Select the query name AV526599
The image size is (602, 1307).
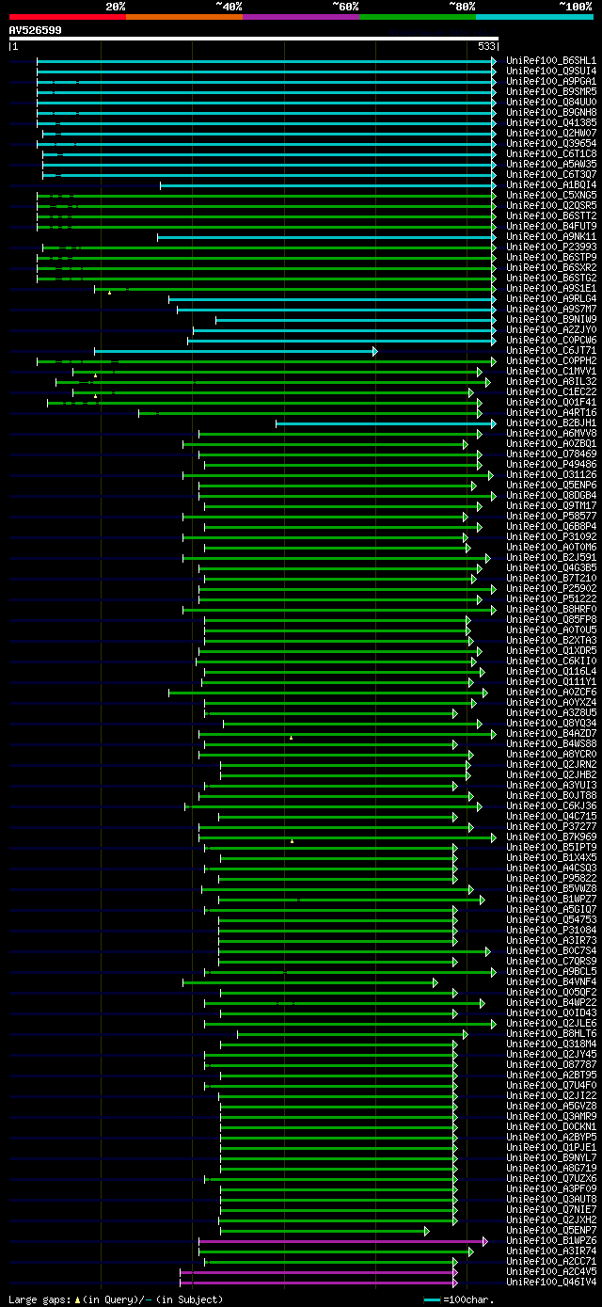[x=36, y=30]
